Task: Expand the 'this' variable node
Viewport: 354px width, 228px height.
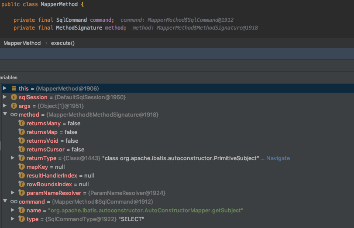Action: [4, 88]
